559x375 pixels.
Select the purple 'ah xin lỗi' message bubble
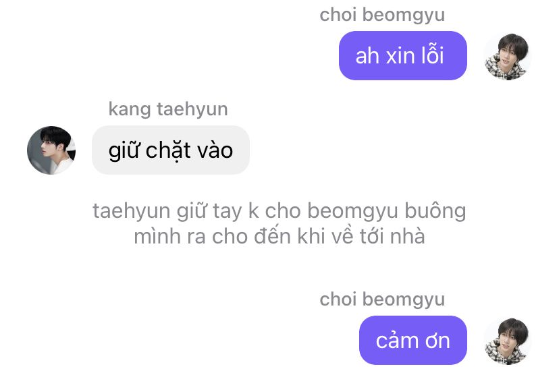click(403, 55)
